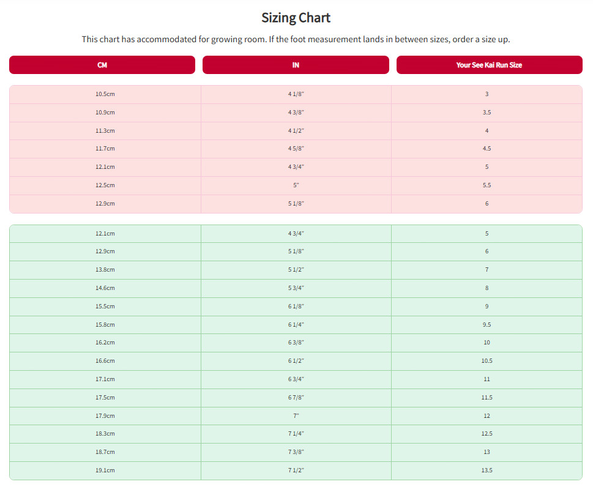This screenshot has height=487, width=593.
Task: Select size 13 in the 18.7cm row
Action: (487, 452)
